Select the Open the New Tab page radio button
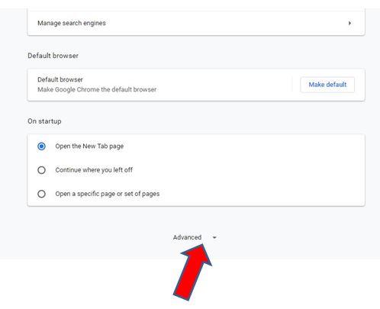 point(41,146)
